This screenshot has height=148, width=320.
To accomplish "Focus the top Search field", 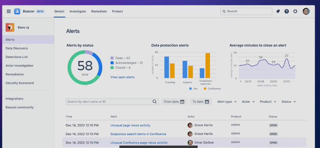I will coord(246,11).
